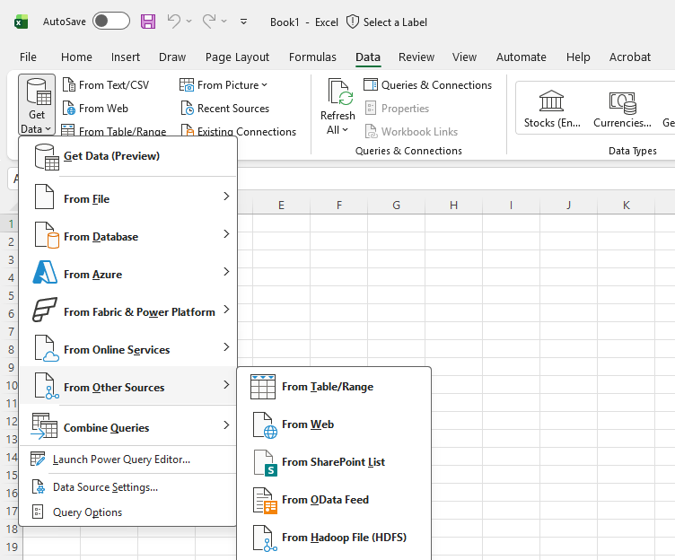The width and height of the screenshot is (675, 560).
Task: Expand the Combine Queries submenu
Action: coord(128,427)
